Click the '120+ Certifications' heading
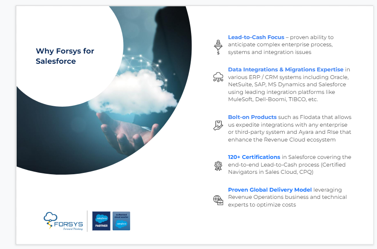The image size is (377, 249). [x=254, y=157]
